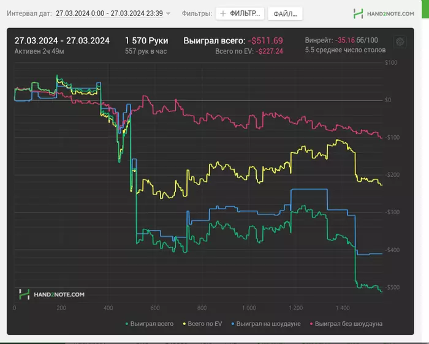Click the -$300 label on y-axis
Screen dimensions: 429x344
pyautogui.click(x=392, y=212)
